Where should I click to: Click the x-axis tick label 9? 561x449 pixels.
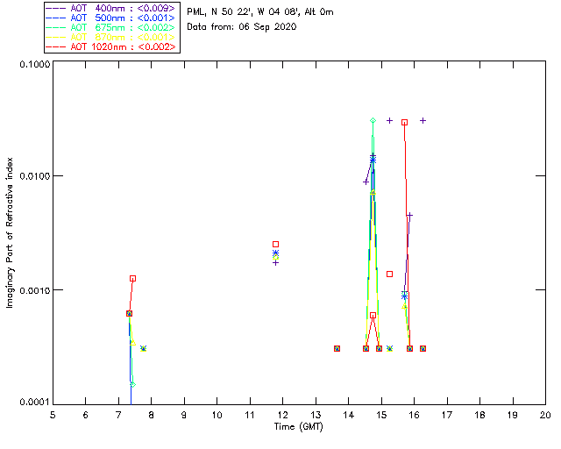click(184, 415)
